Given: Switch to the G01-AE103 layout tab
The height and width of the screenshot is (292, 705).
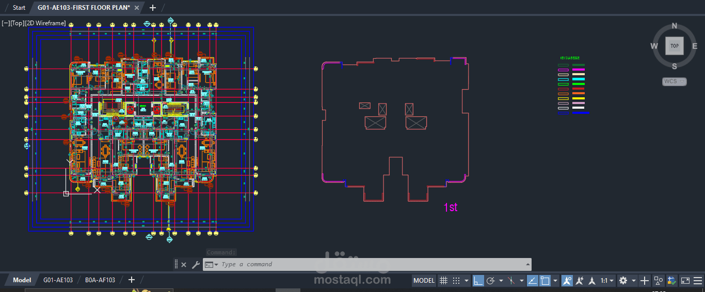Looking at the screenshot, I should (58, 280).
